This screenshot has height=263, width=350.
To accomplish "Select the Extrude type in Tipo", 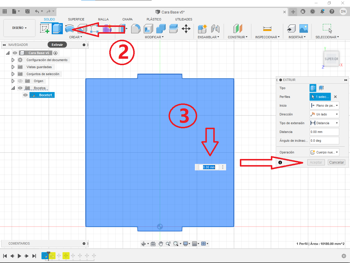I will pos(313,88).
